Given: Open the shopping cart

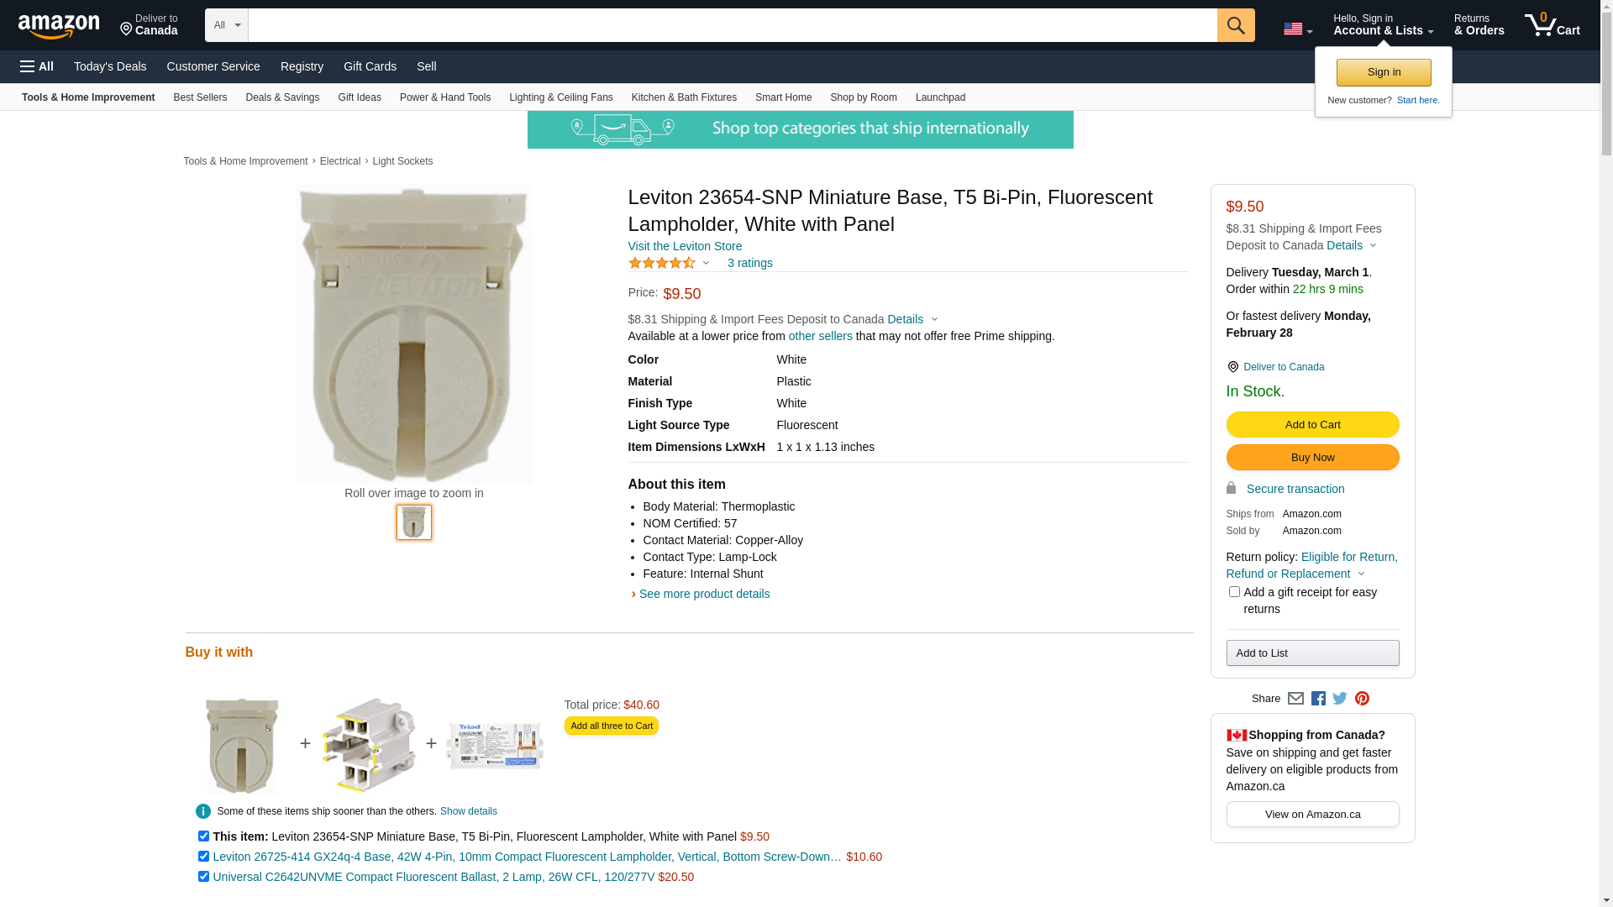Looking at the screenshot, I should coord(1552,25).
